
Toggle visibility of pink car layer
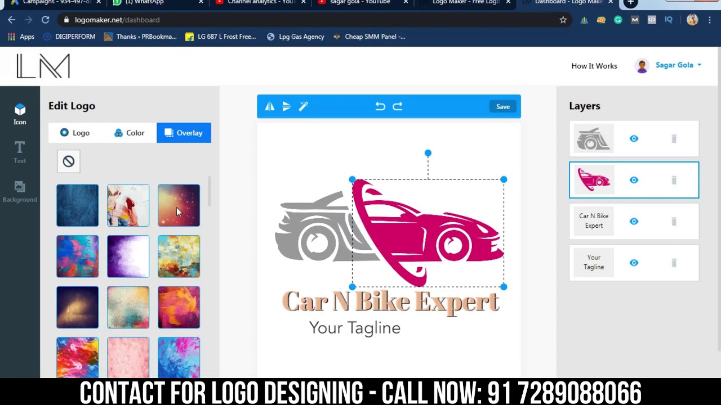pos(634,180)
